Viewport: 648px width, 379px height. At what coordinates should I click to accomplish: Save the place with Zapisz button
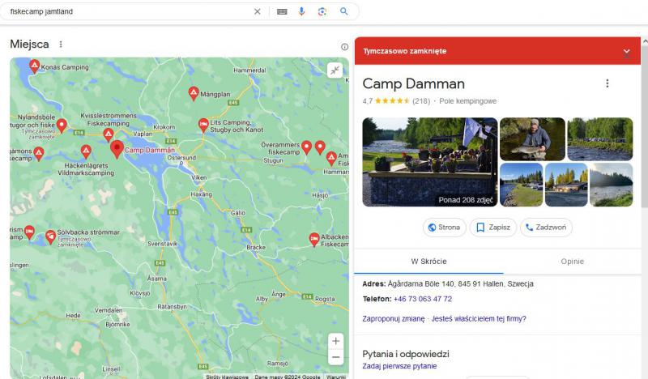[x=493, y=228]
